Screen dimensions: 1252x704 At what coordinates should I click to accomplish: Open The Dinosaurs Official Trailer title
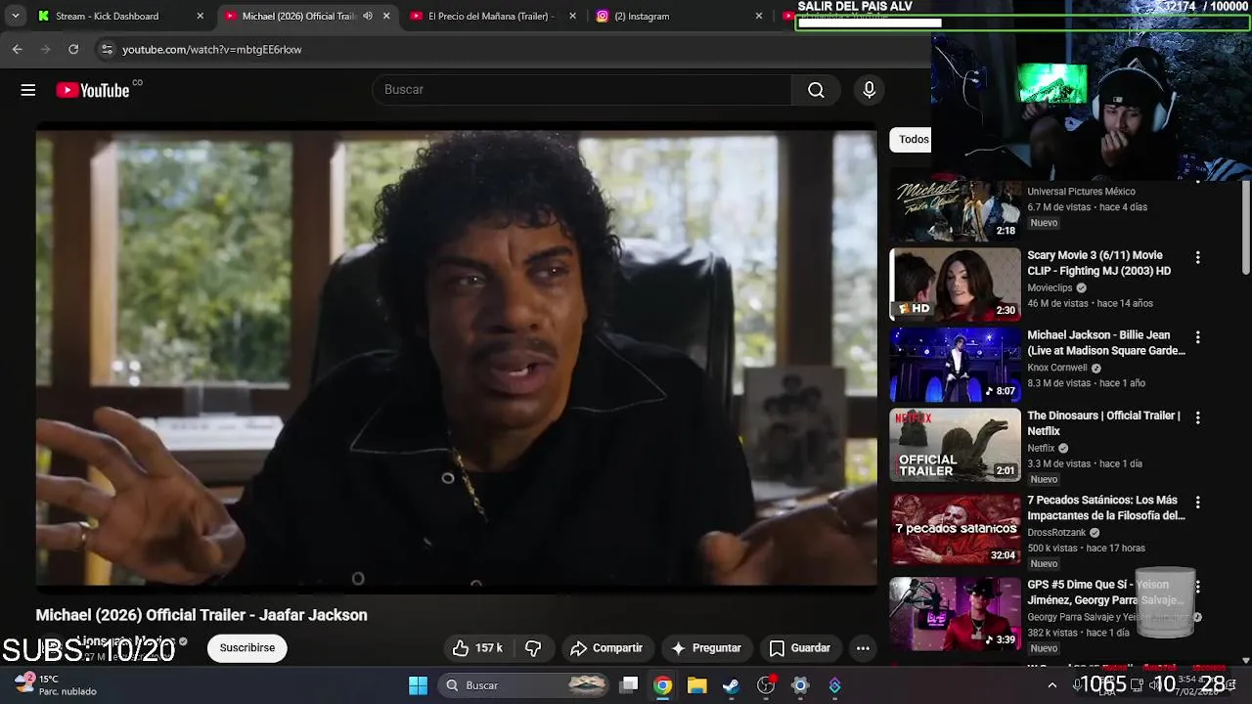(x=1104, y=423)
